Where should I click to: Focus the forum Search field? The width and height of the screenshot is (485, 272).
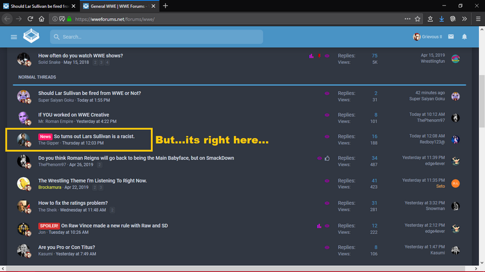click(156, 37)
